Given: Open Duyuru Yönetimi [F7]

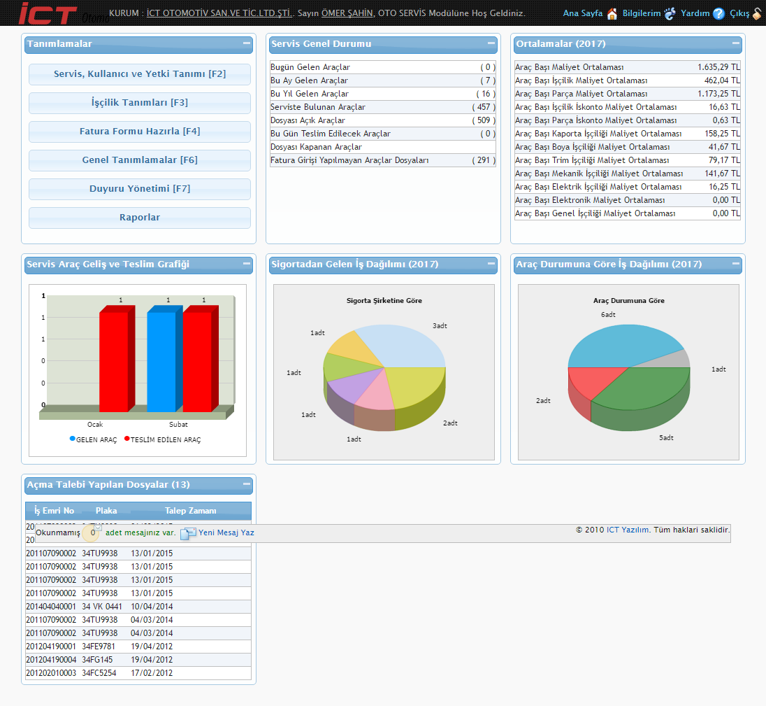Looking at the screenshot, I should coord(140,189).
